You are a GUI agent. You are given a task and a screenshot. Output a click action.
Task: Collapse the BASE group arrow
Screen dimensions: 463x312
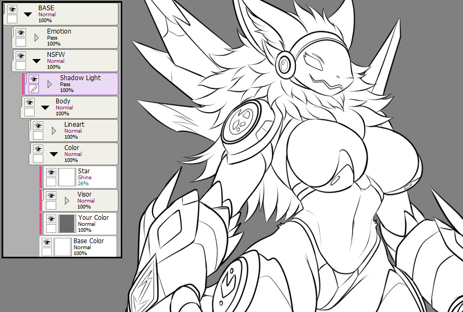click(28, 14)
